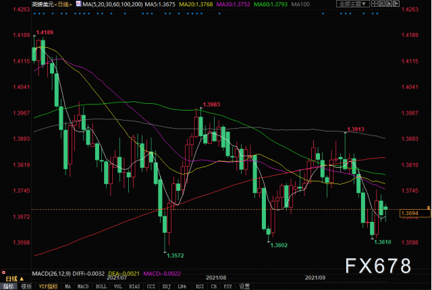This screenshot has width=432, height=290.
Task: Click the left axis price 1.4115
Action: [x=22, y=61]
